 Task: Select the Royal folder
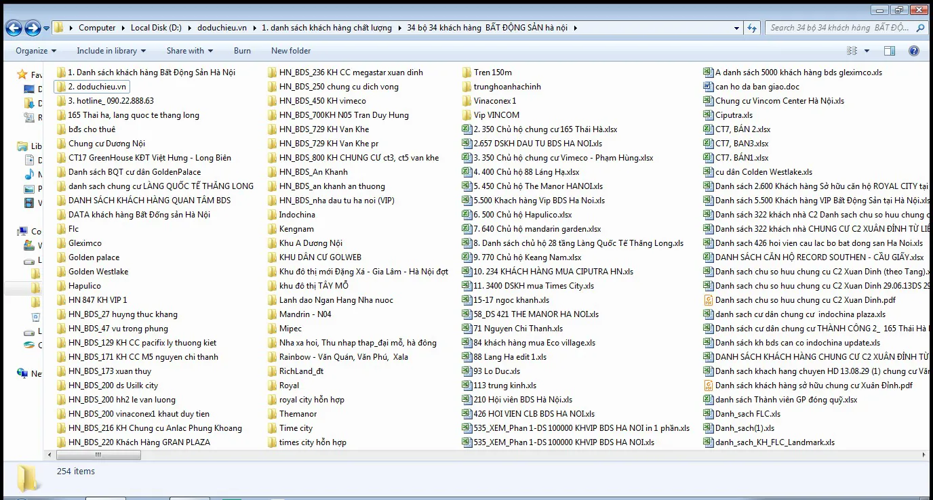283,386
